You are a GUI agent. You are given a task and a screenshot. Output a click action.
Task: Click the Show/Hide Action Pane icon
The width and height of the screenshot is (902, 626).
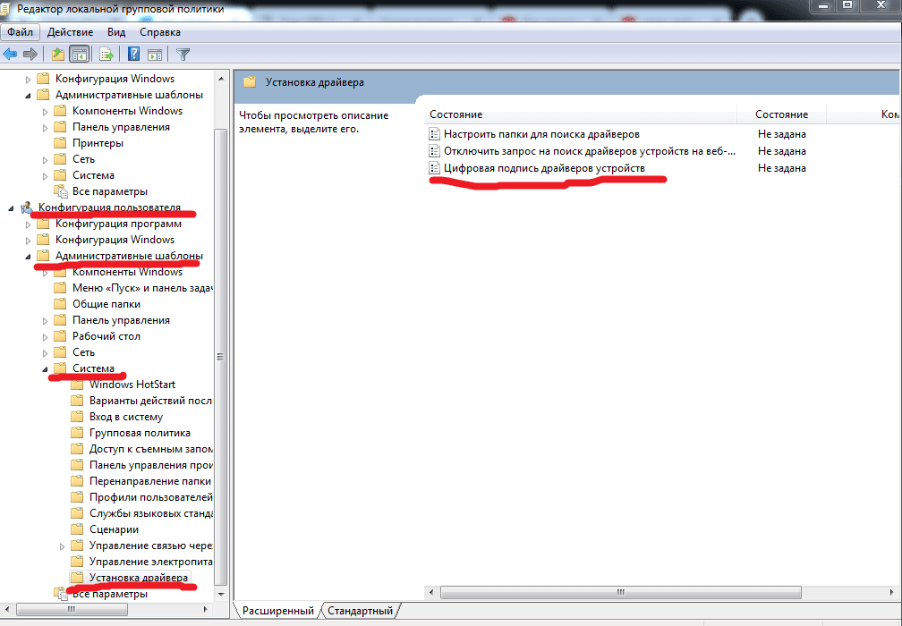pyautogui.click(x=154, y=54)
